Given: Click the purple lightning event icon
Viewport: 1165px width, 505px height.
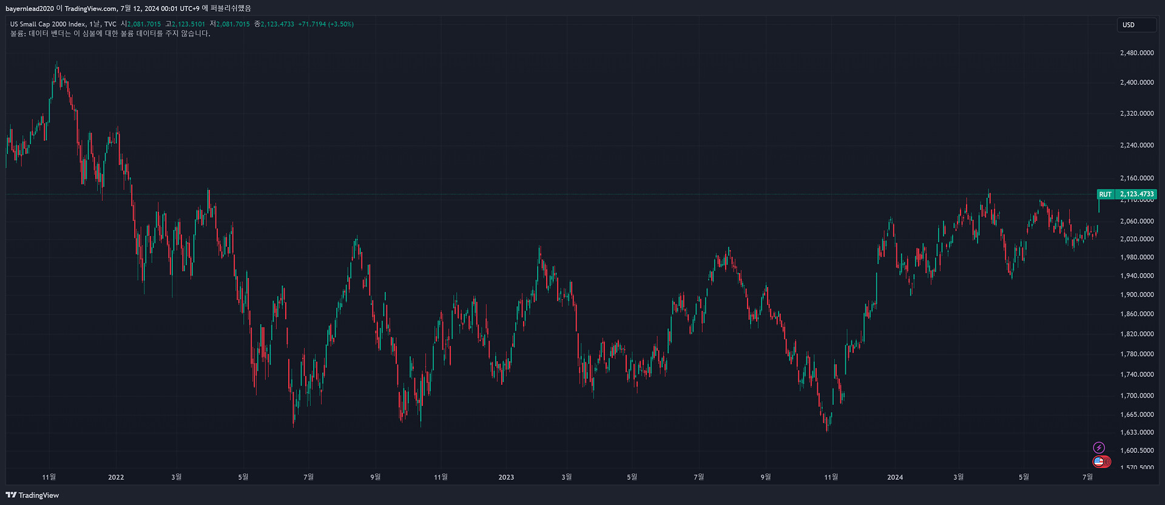Looking at the screenshot, I should click(1098, 448).
